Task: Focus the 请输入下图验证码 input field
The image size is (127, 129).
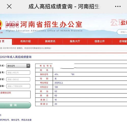Action: pyautogui.click(x=18, y=86)
